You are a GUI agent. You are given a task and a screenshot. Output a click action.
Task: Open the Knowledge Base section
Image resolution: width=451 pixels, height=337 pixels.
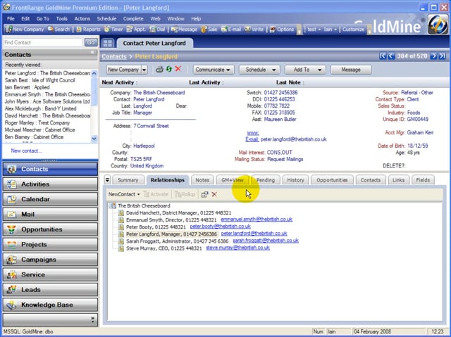(50, 305)
